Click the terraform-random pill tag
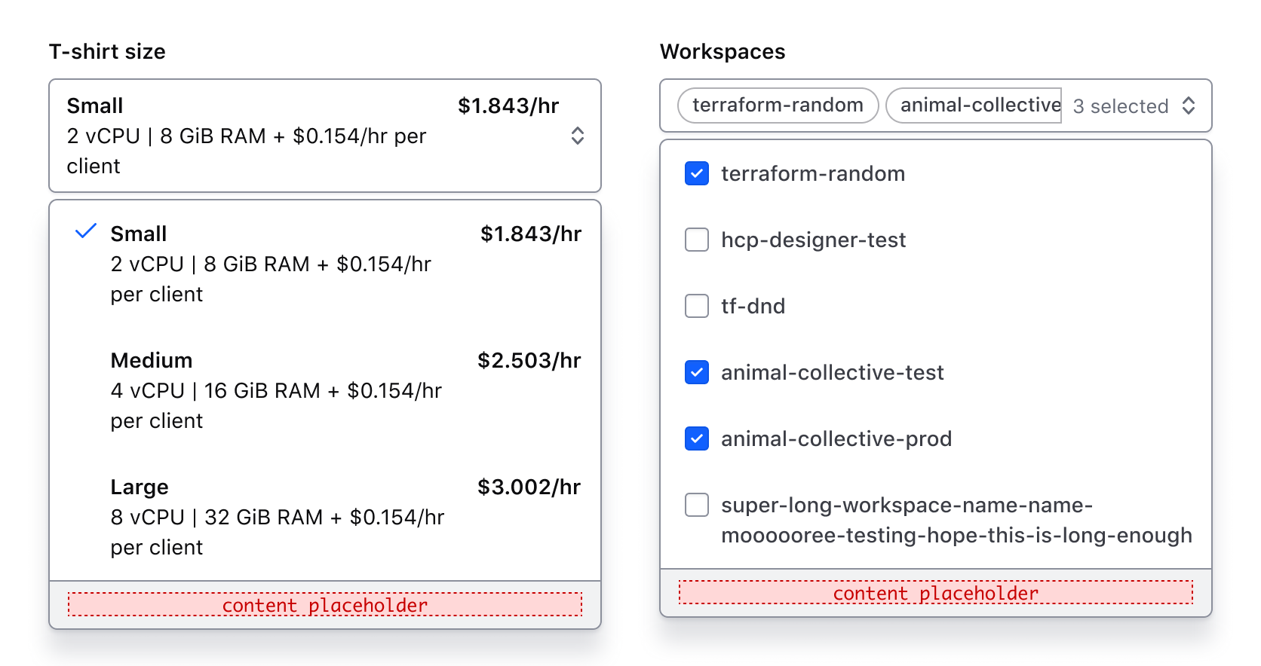The height and width of the screenshot is (666, 1261). click(777, 105)
